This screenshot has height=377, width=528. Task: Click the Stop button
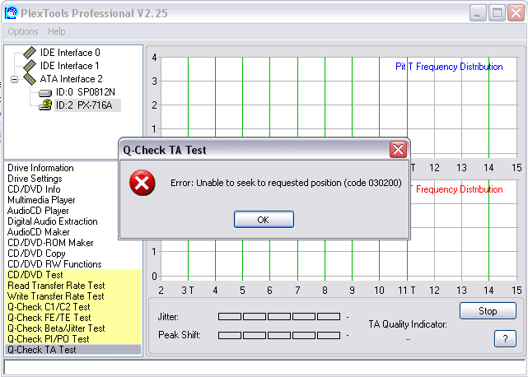tap(488, 310)
